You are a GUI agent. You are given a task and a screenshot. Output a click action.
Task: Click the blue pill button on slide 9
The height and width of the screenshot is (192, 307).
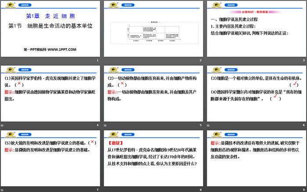click(231, 135)
